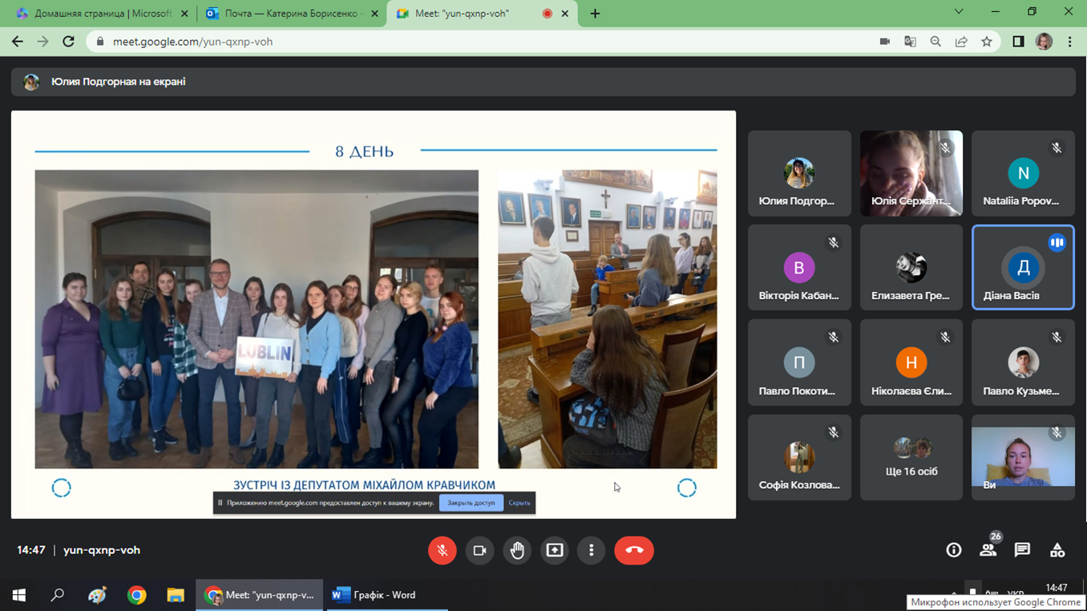Click the present screen button
The width and height of the screenshot is (1087, 611).
[554, 550]
